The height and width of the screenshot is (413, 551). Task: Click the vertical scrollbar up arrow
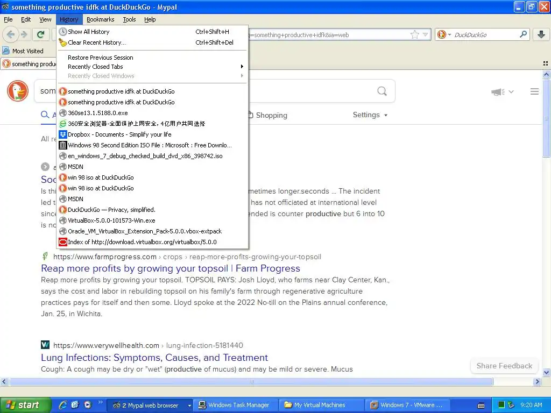pyautogui.click(x=546, y=74)
